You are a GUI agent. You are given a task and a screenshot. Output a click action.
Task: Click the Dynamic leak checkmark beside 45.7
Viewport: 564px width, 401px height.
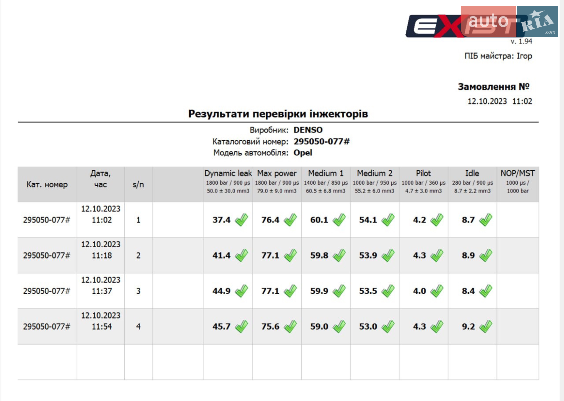(241, 326)
